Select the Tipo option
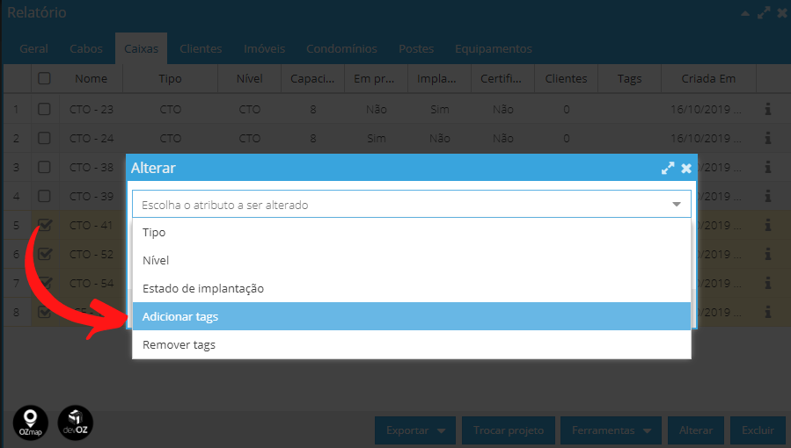Viewport: 791px width, 448px height. coord(411,233)
